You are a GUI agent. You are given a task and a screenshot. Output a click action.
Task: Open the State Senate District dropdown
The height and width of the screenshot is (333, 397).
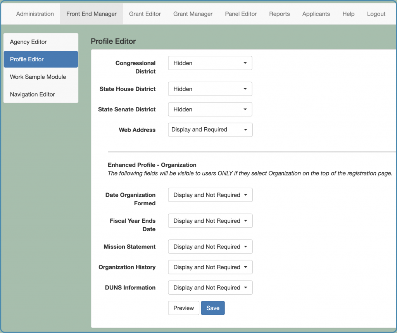click(x=210, y=109)
